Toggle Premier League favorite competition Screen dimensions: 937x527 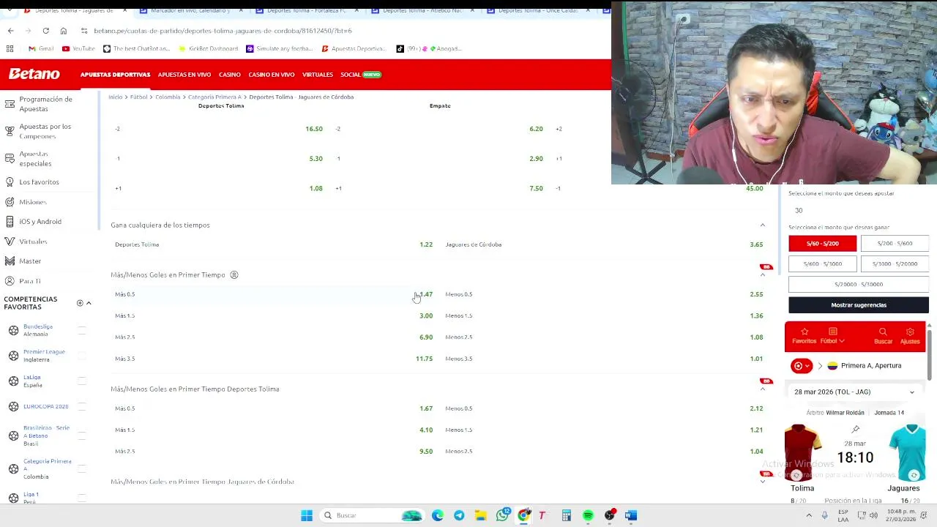tap(82, 355)
